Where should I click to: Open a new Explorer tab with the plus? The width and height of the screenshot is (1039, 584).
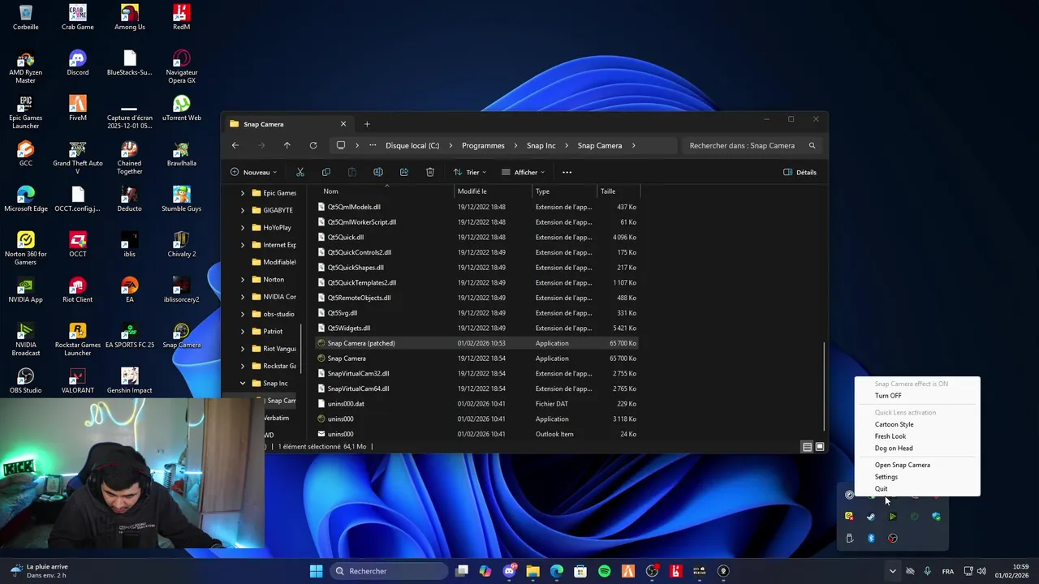point(367,124)
